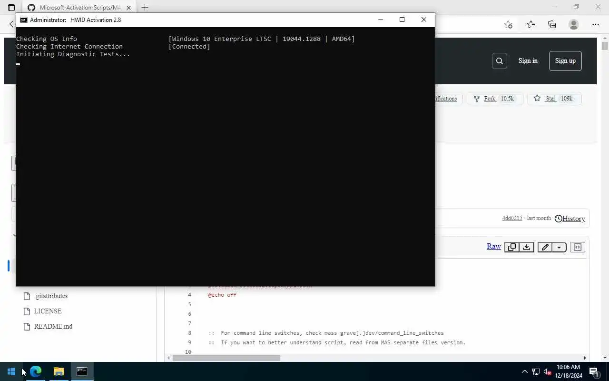This screenshot has width=609, height=381.
Task: Click code line mentioning command_line_switches
Action: 326,333
